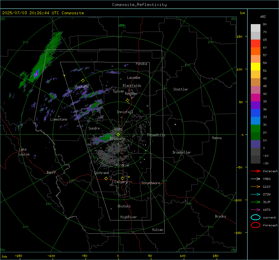Image resolution: width=279 pixels, height=260 pixels.
Task: Click the green 31JP arrow symbol
Action: (255, 202)
